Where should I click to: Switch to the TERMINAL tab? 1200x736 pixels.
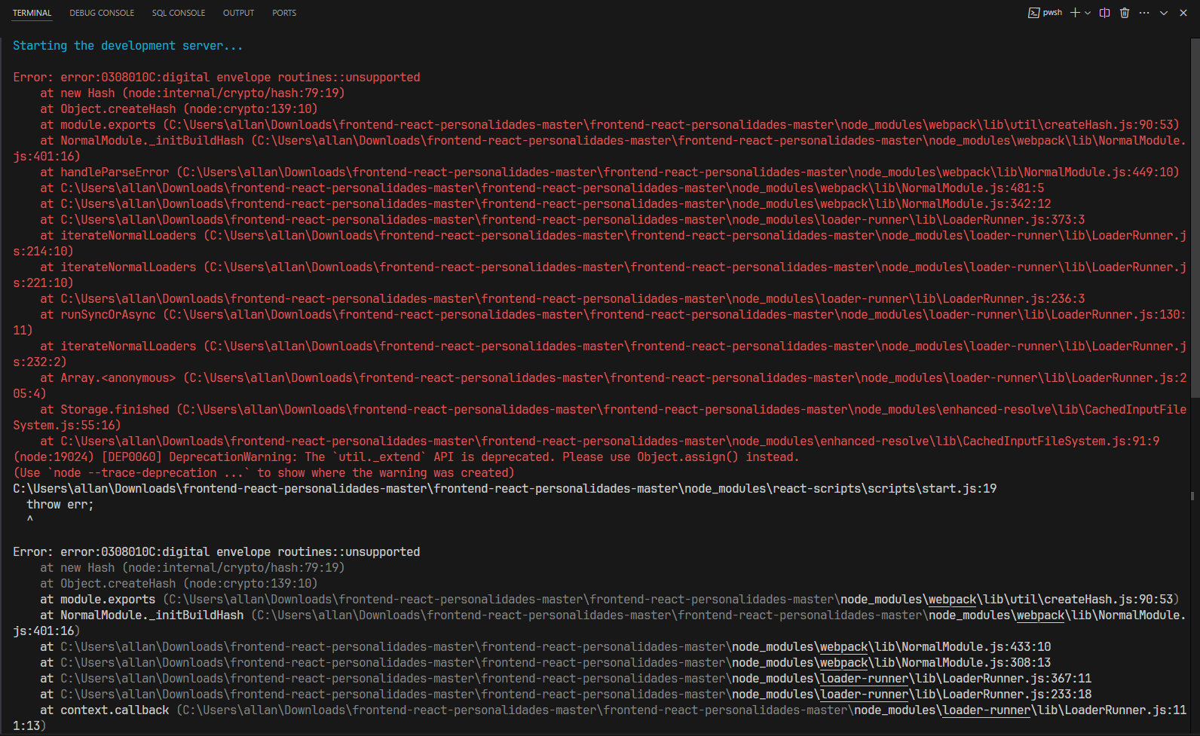pyautogui.click(x=32, y=13)
